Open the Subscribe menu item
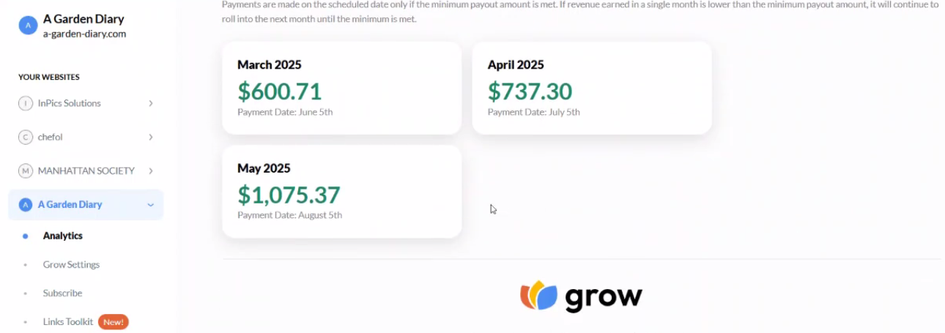Viewport: 945px width, 333px height. [62, 293]
